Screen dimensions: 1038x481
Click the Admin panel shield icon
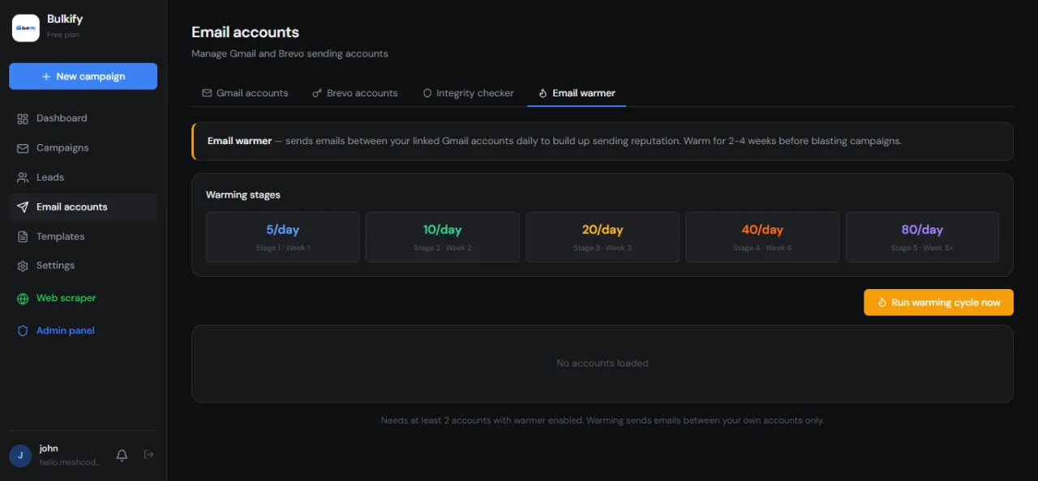pyautogui.click(x=23, y=330)
